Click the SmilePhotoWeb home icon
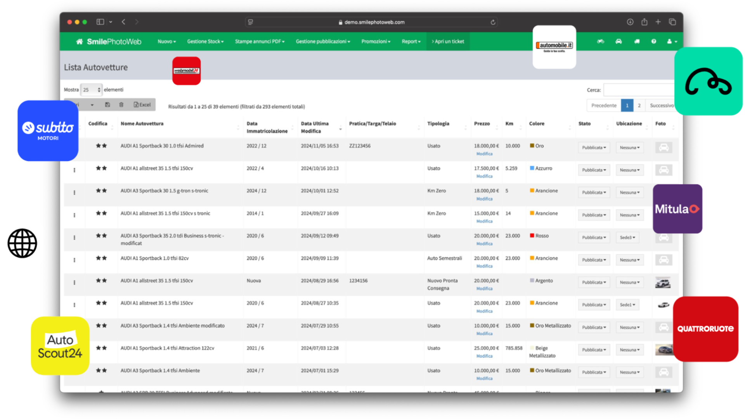745x419 pixels. 79,42
